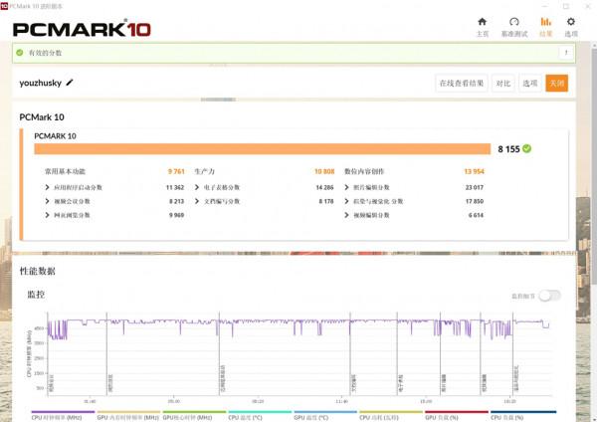
Task: Click the orange 关闭 button
Action: tap(557, 84)
